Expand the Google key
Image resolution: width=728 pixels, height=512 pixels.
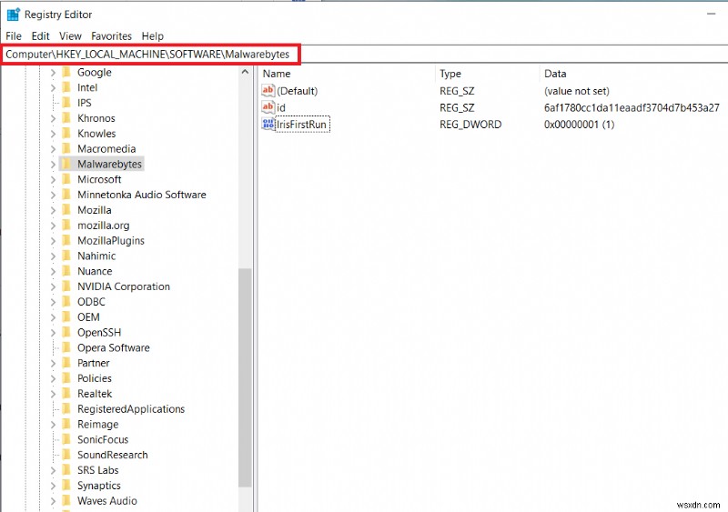(53, 73)
